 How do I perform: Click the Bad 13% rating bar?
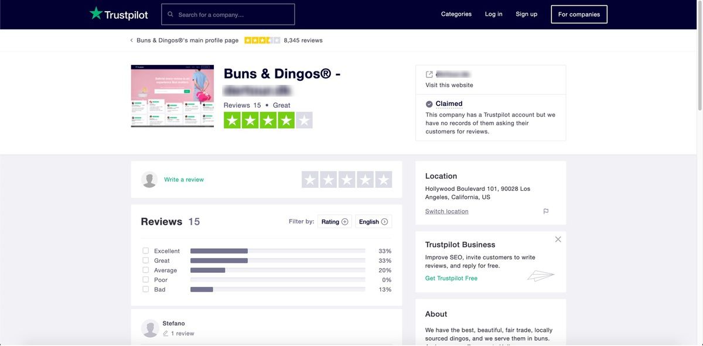[278, 289]
